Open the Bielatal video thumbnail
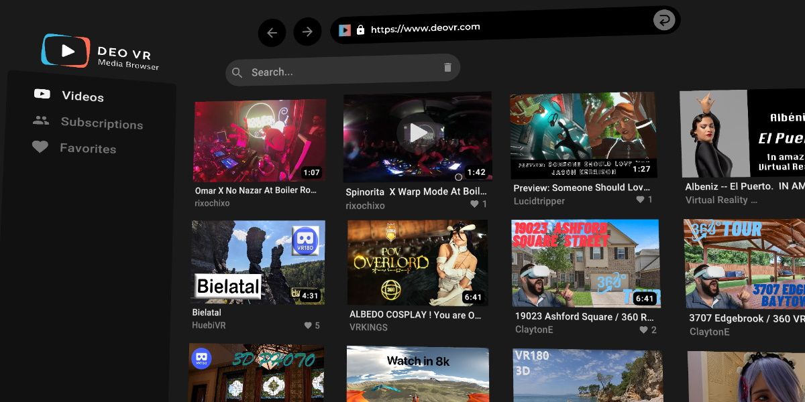The height and width of the screenshot is (402, 805). (x=258, y=263)
